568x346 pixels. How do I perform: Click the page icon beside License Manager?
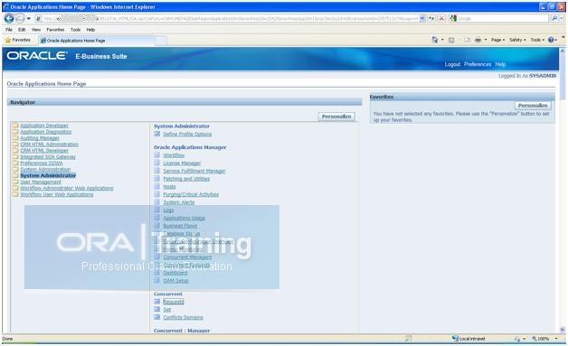point(156,163)
